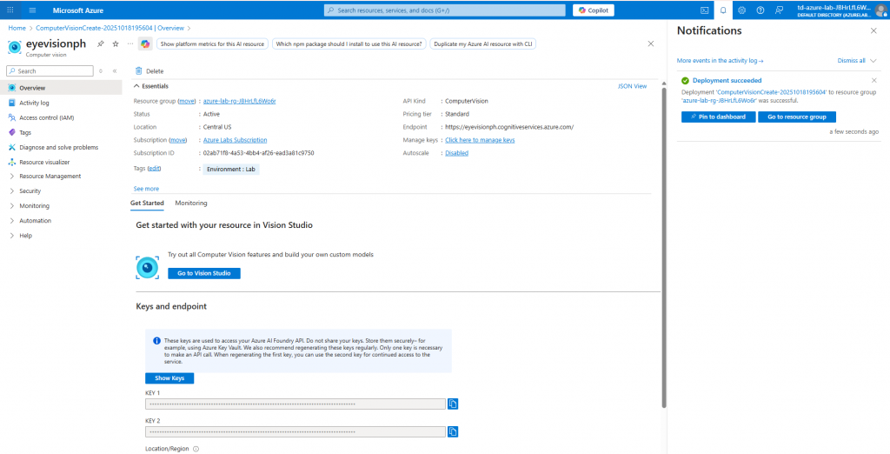Viewport: 890px width, 454px height.
Task: Mark eyevisionph as favorite with star
Action: 115,43
